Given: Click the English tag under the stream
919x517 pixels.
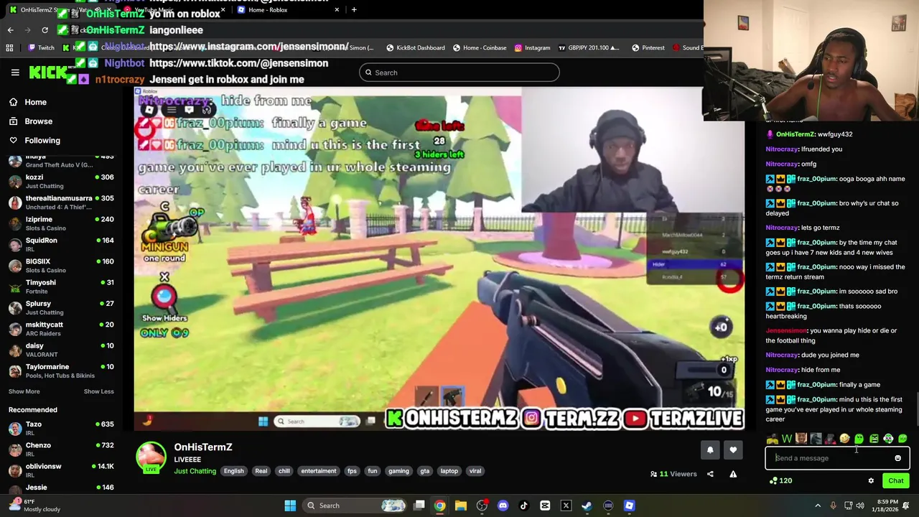Looking at the screenshot, I should click(x=233, y=471).
